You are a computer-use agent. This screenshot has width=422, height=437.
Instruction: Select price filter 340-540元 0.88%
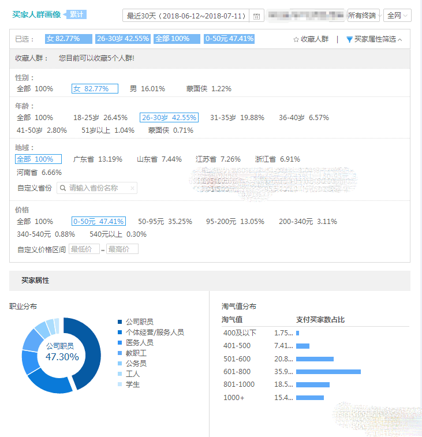46,234
